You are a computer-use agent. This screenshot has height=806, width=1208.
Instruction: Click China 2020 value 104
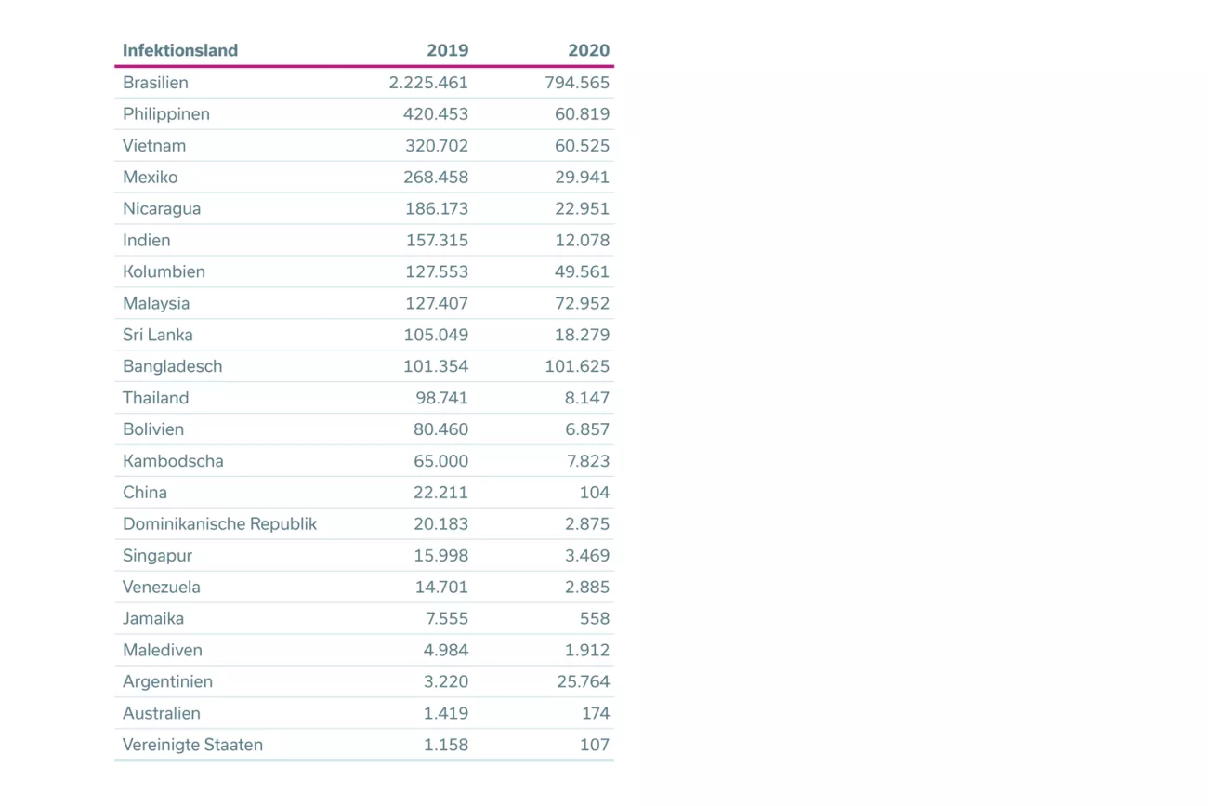click(x=595, y=493)
